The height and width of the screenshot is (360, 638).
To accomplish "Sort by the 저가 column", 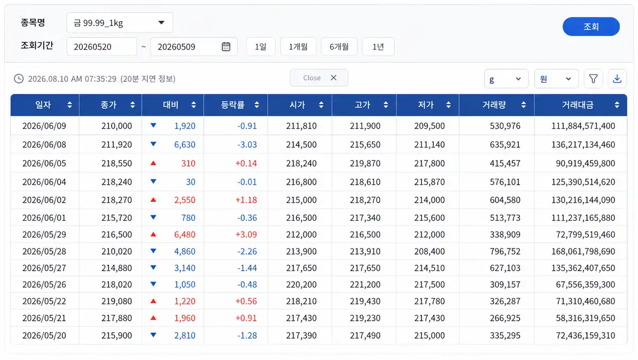I will [x=448, y=105].
